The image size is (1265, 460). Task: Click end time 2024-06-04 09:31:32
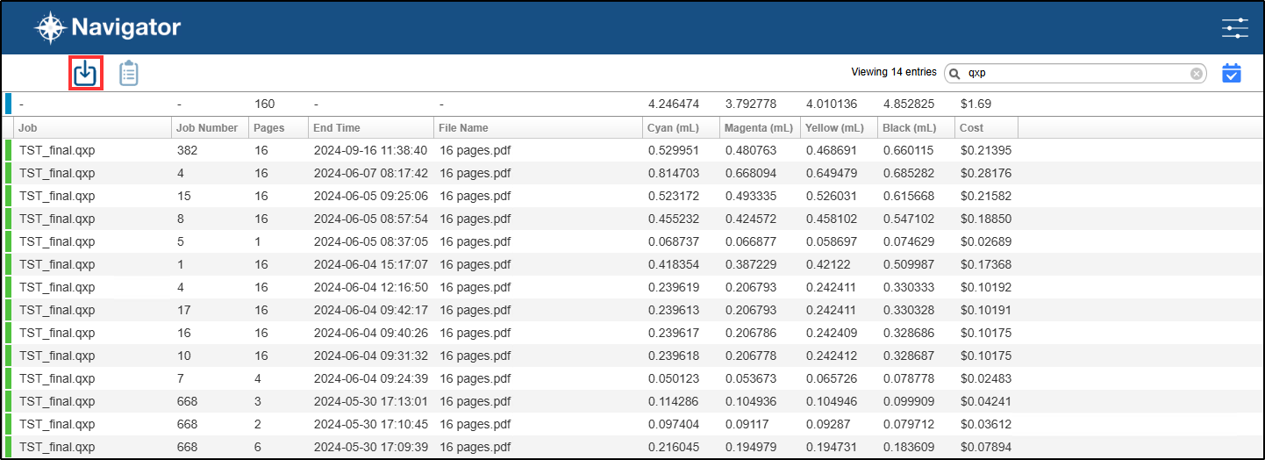(x=370, y=356)
